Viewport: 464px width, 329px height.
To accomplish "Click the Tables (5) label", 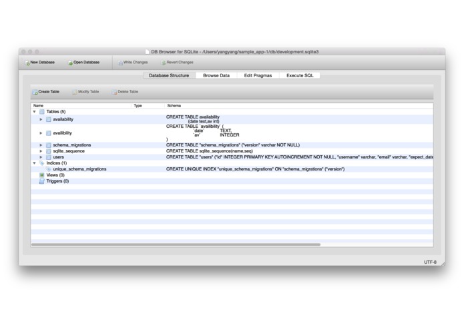I will pos(56,111).
